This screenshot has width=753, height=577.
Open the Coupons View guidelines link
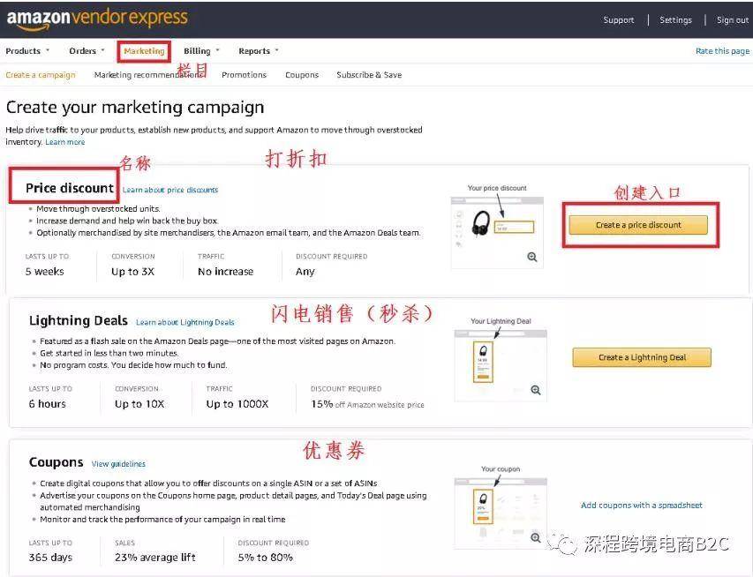point(118,464)
